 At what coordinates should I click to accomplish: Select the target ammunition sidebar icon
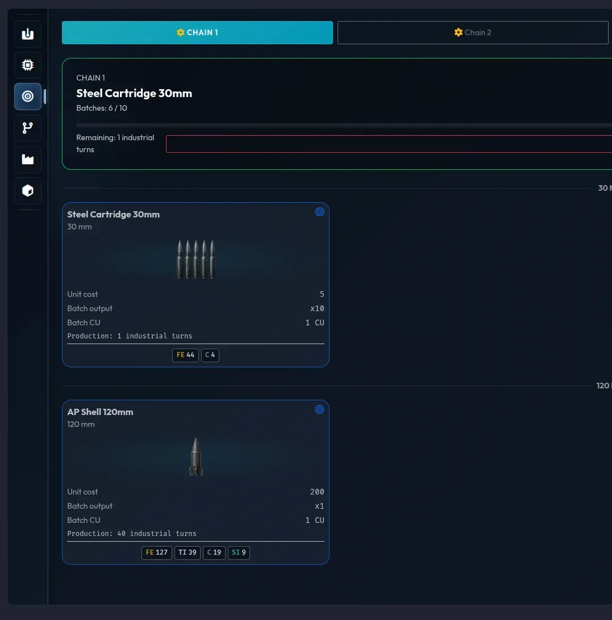tap(28, 97)
